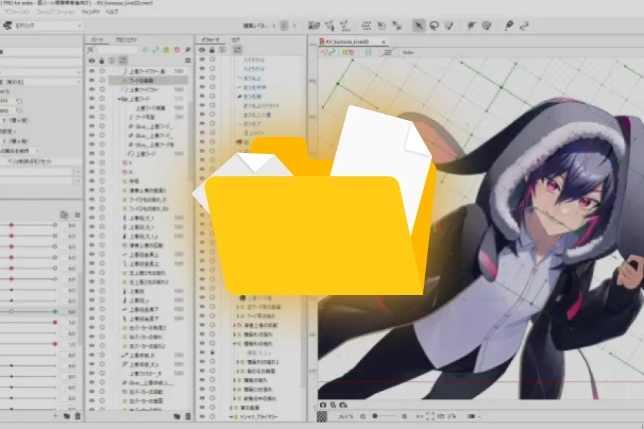Screen dimensions: 644x429
Task: Toggle the header eye icon in deformer panel
Action: point(202,50)
